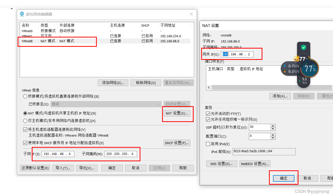Viewport: 333px width, 196px height.
Task: Click the 虚拟机 IP 地址 column header
Action: (251, 69)
